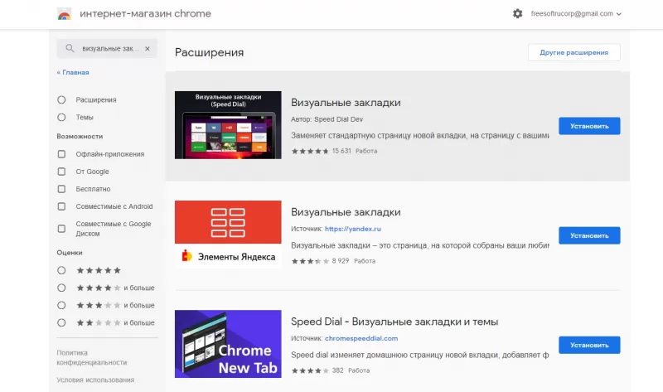This screenshot has height=392, width=663.
Task: Install Speed Dial - Визуальные закладки и темы
Action: [589, 345]
